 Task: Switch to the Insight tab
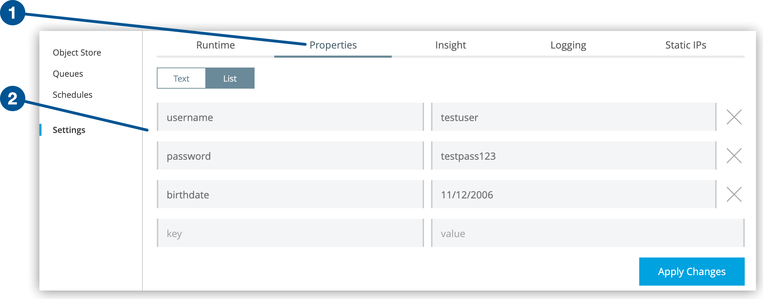(x=450, y=45)
